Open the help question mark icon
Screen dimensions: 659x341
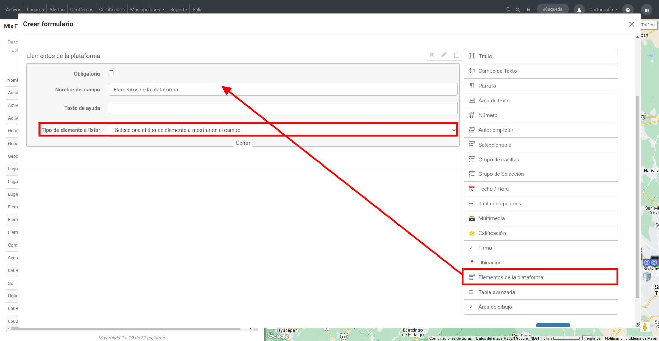[x=628, y=10]
